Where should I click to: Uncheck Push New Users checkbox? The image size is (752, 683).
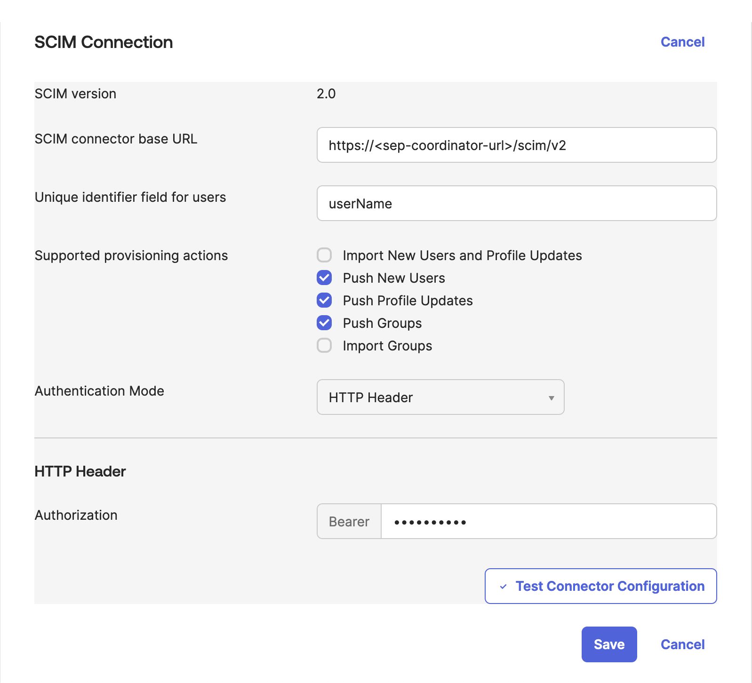coord(324,278)
